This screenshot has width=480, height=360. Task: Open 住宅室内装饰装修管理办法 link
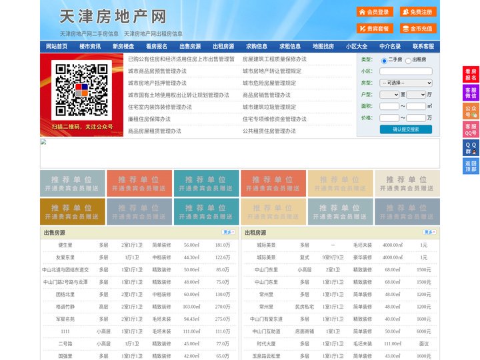[160, 107]
